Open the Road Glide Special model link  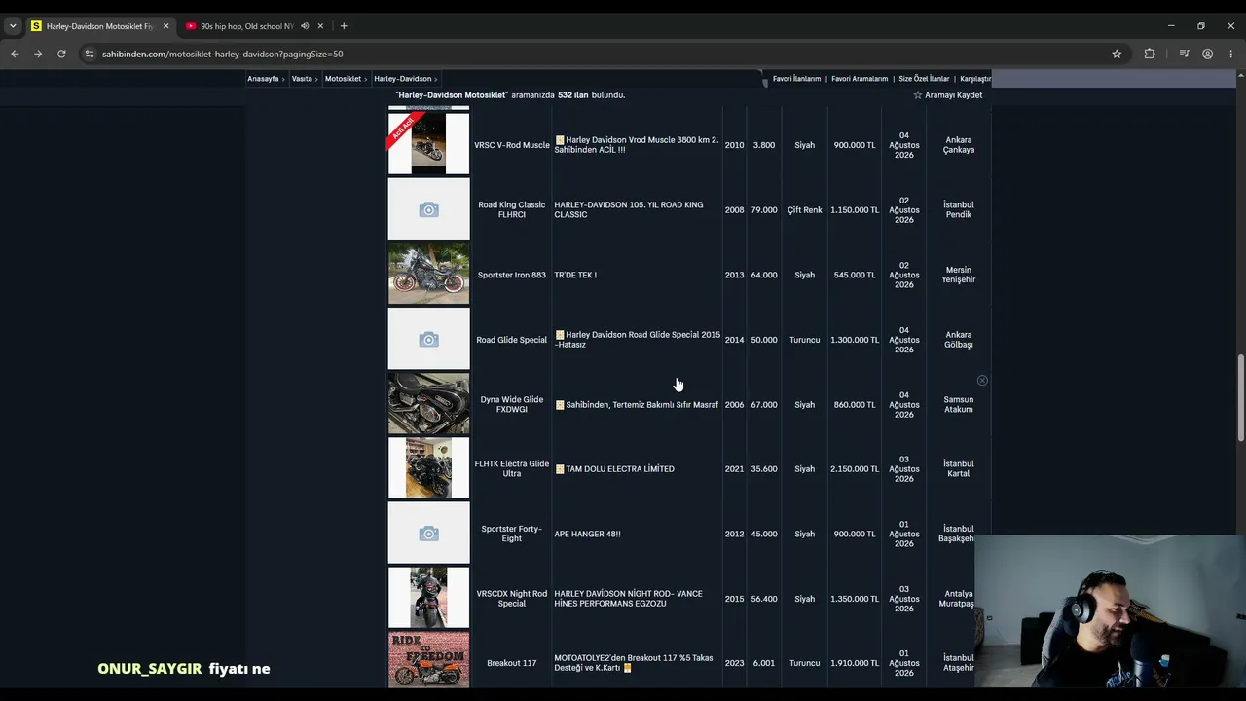[512, 340]
